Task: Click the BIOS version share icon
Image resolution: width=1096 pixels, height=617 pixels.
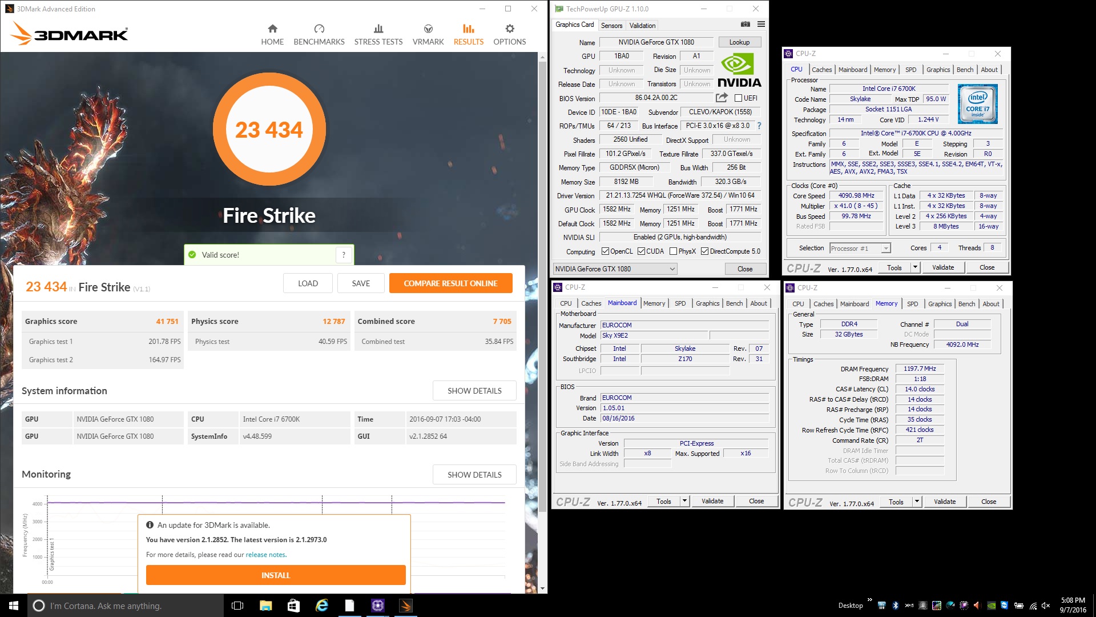Action: point(722,98)
